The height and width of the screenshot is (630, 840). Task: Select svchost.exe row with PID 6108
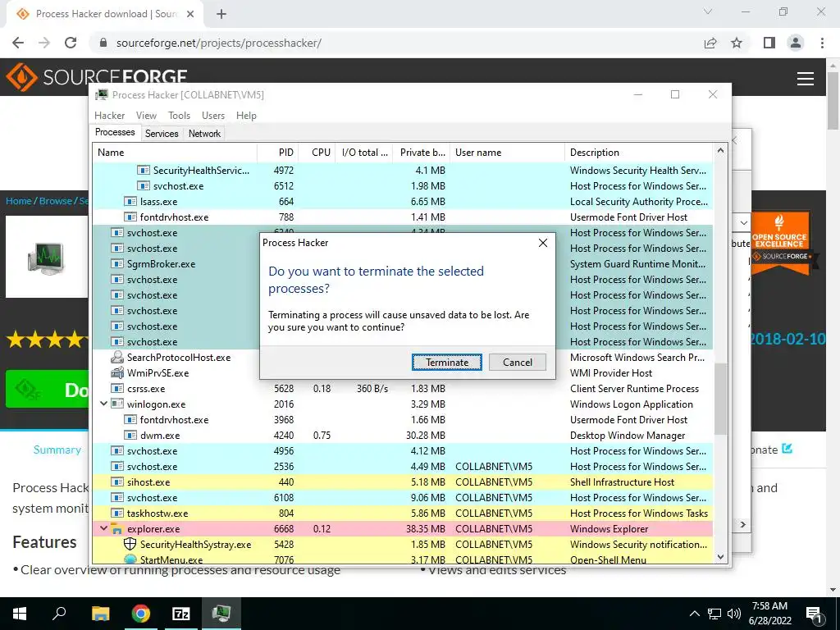pos(403,498)
